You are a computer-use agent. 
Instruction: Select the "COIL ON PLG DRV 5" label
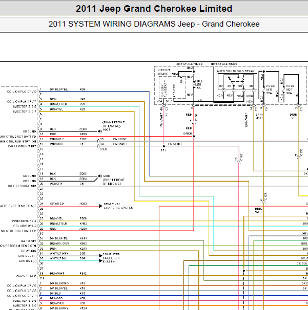point(22,291)
